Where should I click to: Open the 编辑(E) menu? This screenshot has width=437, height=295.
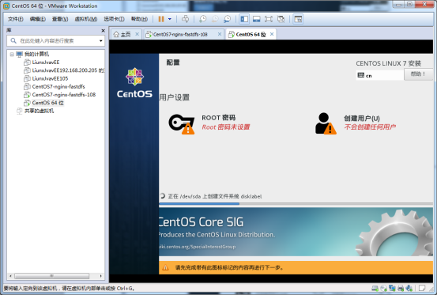coord(38,19)
